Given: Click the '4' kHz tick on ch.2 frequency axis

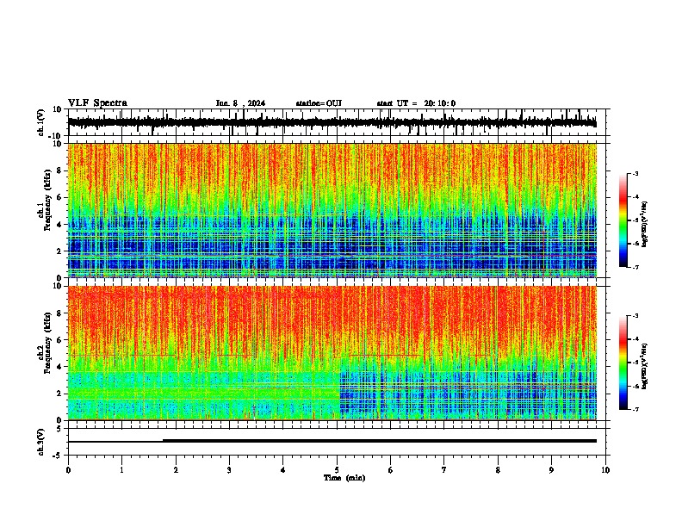Looking at the screenshot, I should point(60,367).
